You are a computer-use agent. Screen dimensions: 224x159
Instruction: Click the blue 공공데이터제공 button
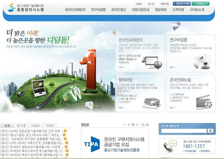pos(182,4)
